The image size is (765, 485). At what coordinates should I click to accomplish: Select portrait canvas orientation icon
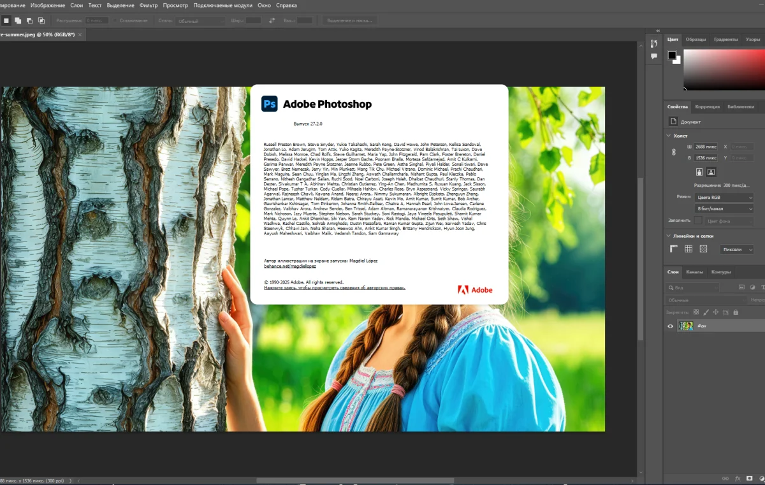click(699, 172)
